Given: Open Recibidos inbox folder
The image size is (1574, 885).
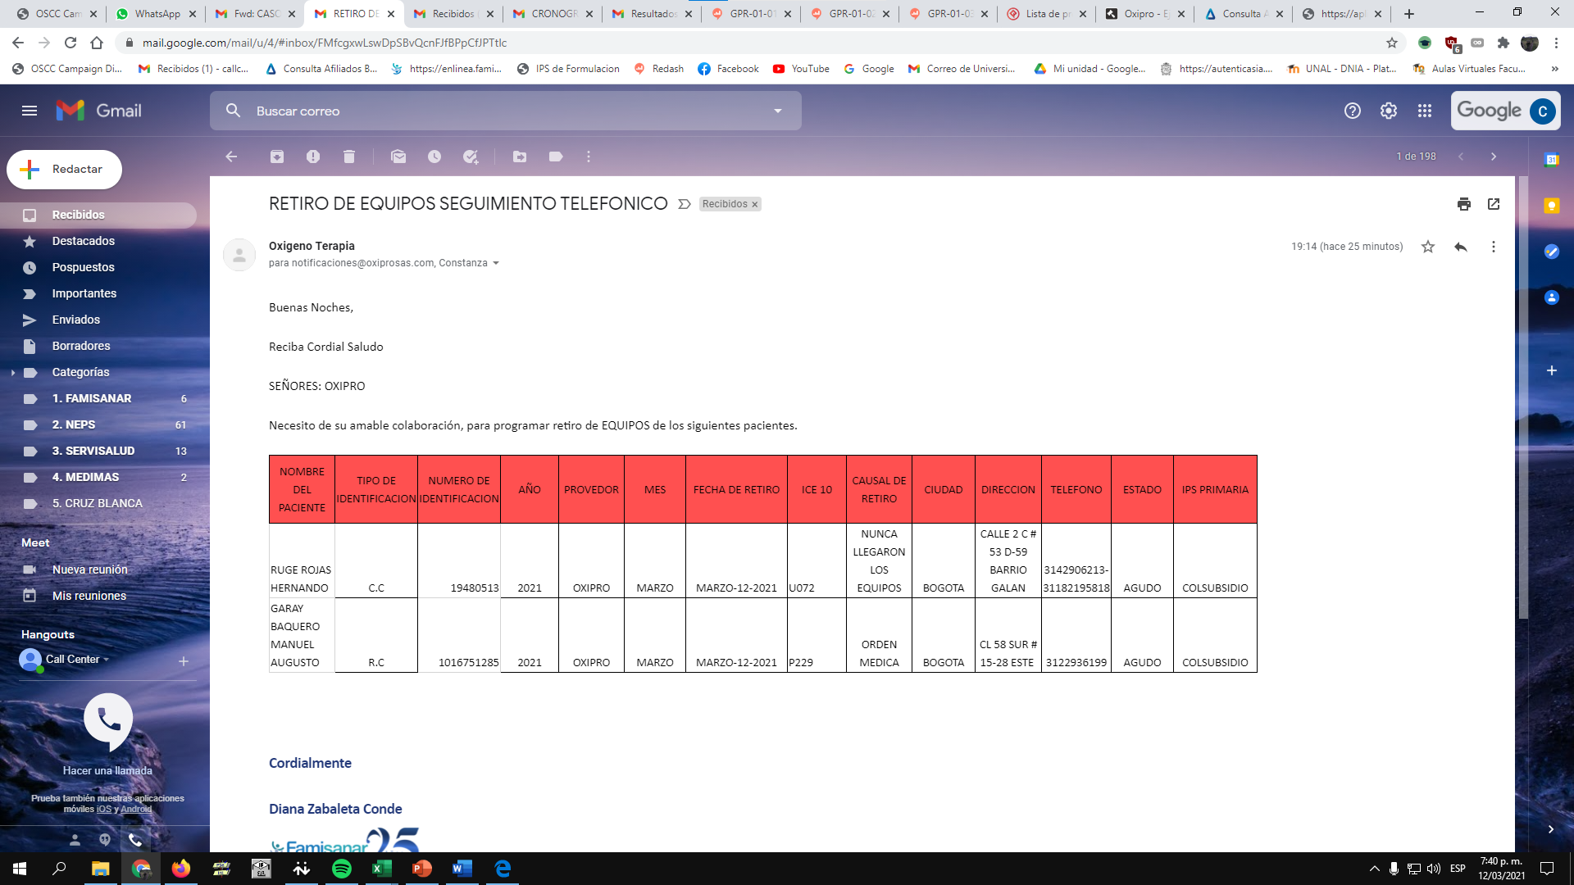Looking at the screenshot, I should (98, 215).
